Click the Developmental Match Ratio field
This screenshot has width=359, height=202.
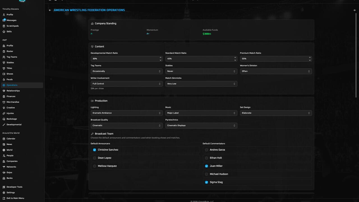[x=126, y=59]
